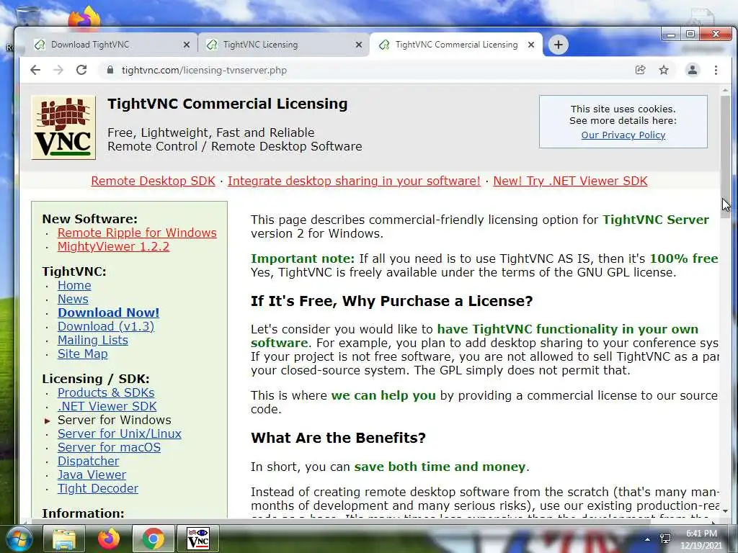The height and width of the screenshot is (553, 738).
Task: Show hidden system tray icons
Action: 648,539
